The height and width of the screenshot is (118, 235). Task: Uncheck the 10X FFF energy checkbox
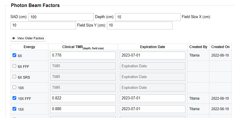pos(15,98)
